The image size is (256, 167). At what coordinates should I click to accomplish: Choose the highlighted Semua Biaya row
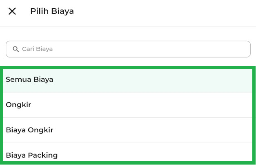click(128, 80)
